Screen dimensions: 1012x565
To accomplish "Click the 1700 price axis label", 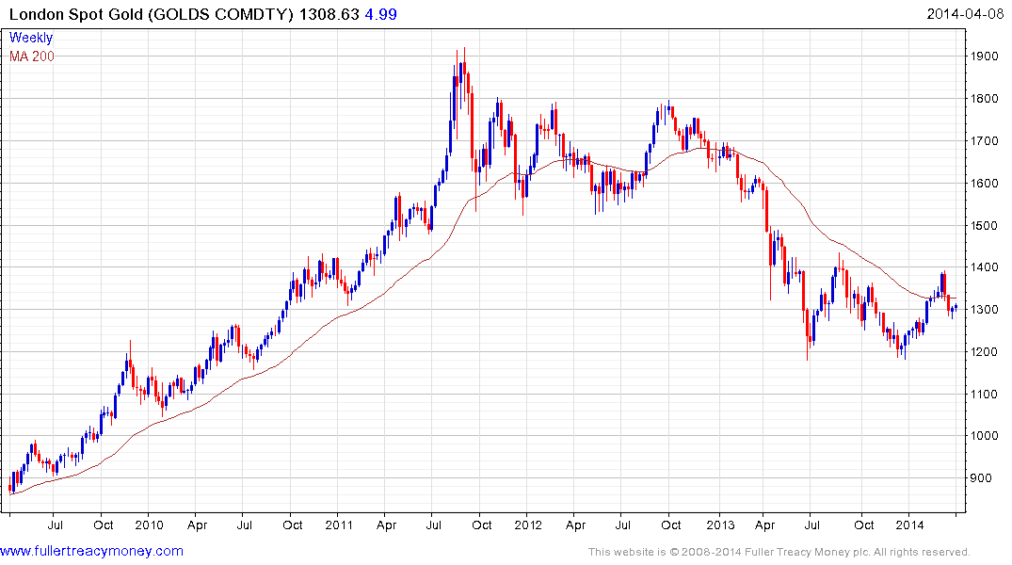I will coord(985,140).
